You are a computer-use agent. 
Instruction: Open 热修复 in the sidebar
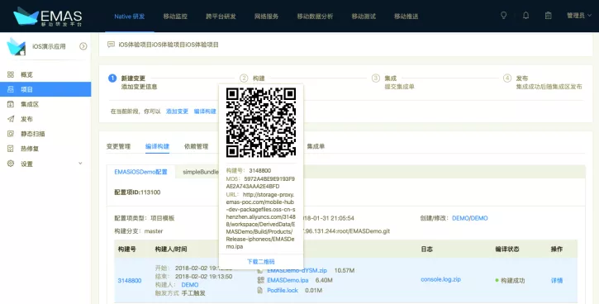[30, 149]
